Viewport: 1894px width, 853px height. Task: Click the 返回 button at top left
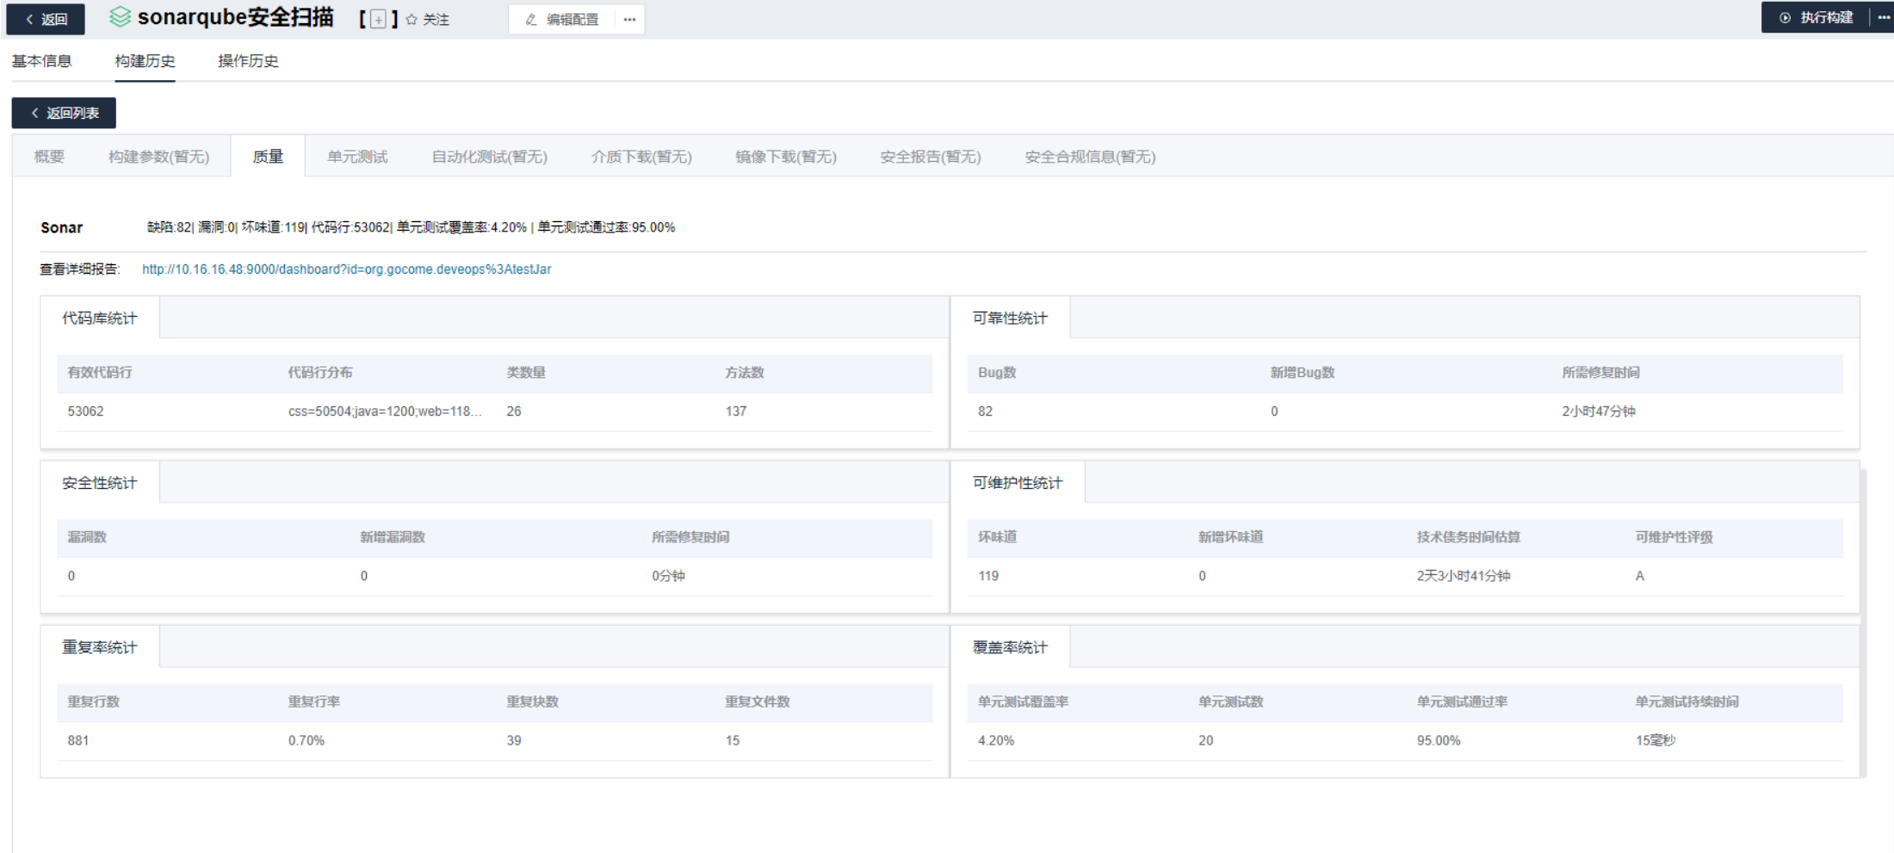click(45, 18)
